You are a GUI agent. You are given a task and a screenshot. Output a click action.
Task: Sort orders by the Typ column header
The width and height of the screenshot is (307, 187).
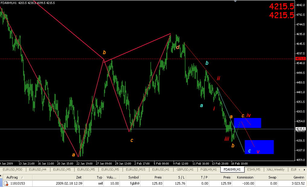94,177
